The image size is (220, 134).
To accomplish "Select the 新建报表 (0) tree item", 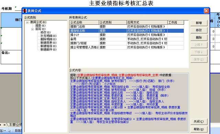I will coord(48,42).
